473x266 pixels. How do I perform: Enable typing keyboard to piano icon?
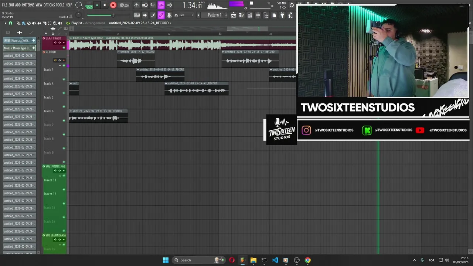click(137, 15)
